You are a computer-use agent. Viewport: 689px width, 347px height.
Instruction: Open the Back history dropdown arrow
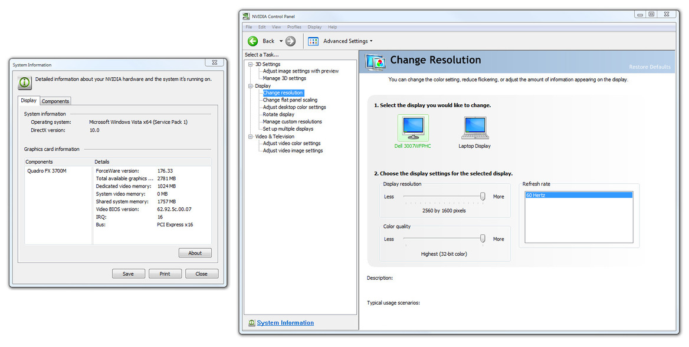coord(281,41)
